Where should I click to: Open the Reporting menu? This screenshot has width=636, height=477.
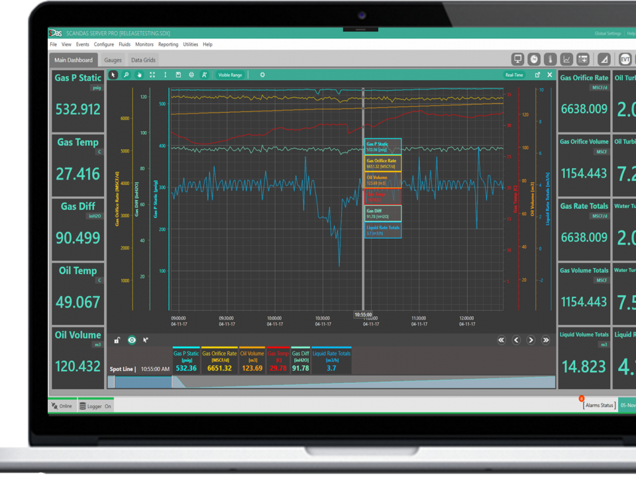168,44
